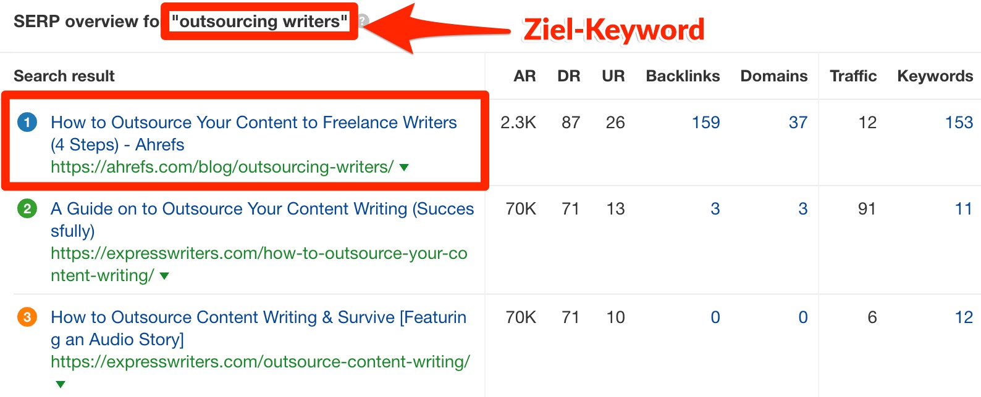
Task: Click the 37 referring domains count
Action: coord(798,122)
